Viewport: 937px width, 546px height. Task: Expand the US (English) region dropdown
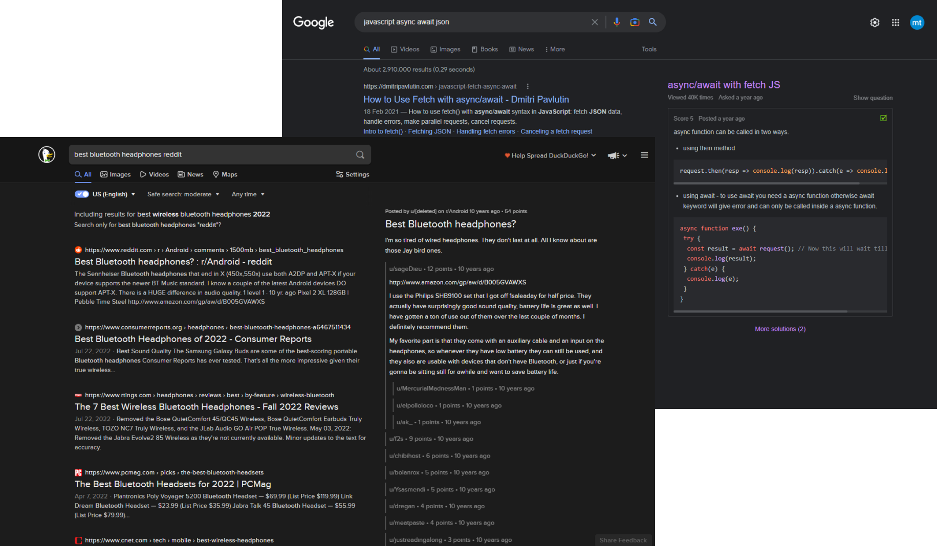tap(114, 194)
